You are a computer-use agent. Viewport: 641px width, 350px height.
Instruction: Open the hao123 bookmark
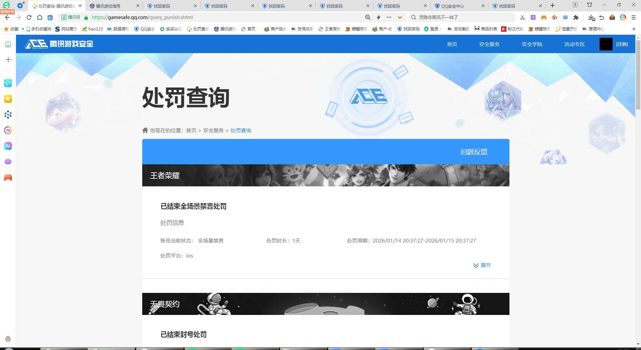tap(92, 29)
